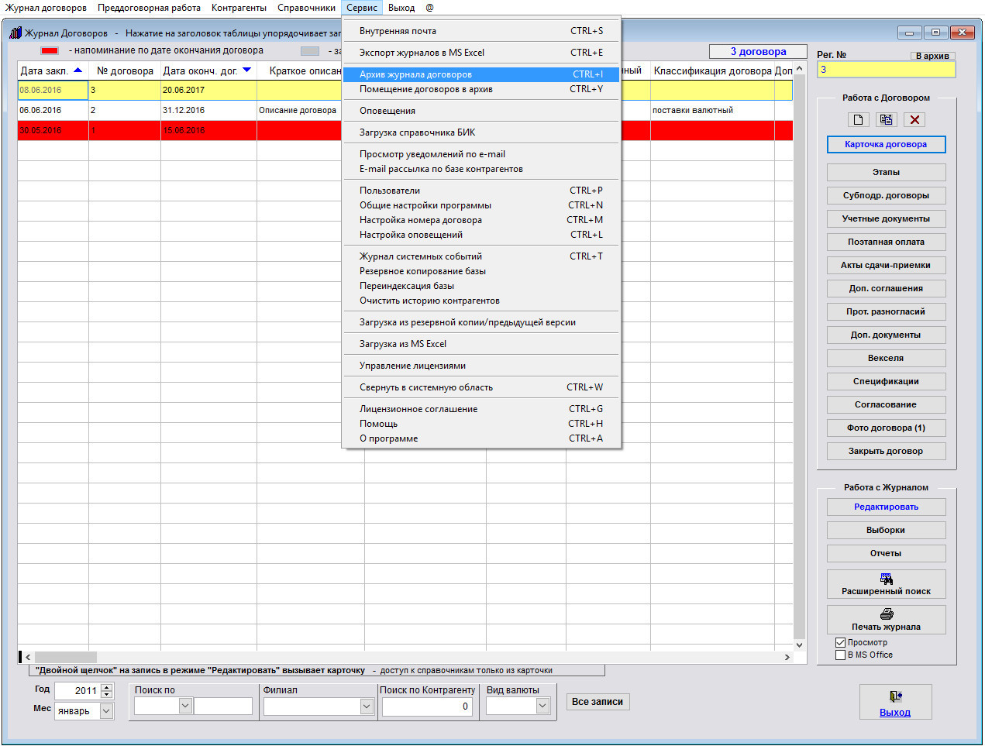Expand the Вид валюты dropdown
The image size is (985, 746).
[542, 706]
